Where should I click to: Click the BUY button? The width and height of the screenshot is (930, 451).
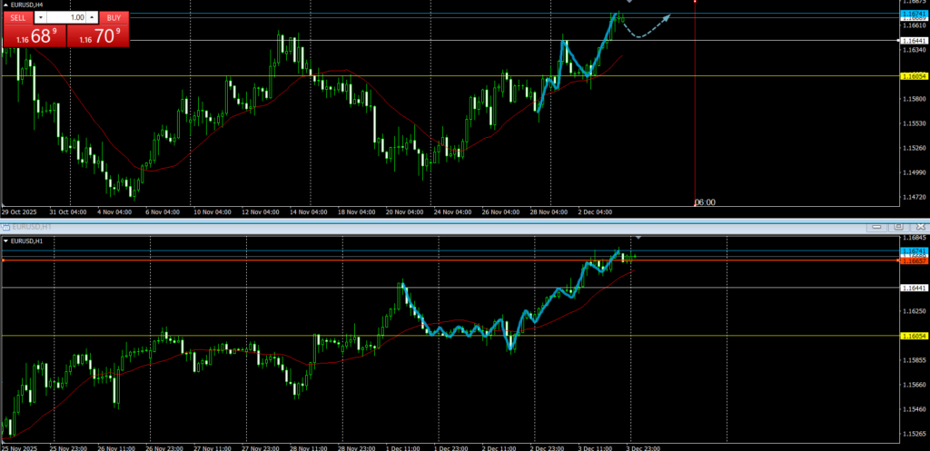pyautogui.click(x=113, y=17)
